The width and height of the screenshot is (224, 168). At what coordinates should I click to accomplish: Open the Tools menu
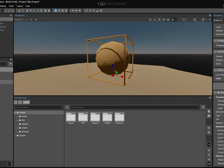pyautogui.click(x=11, y=6)
